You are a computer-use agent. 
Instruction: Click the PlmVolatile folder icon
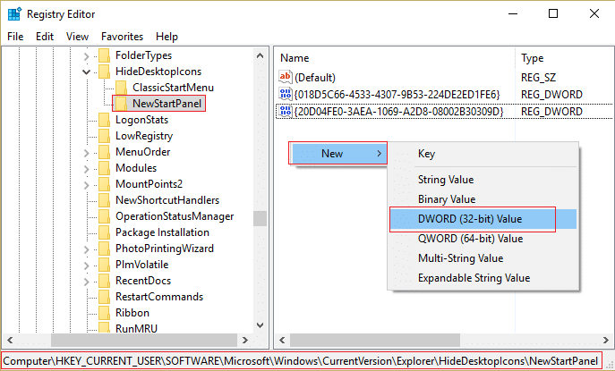click(105, 265)
